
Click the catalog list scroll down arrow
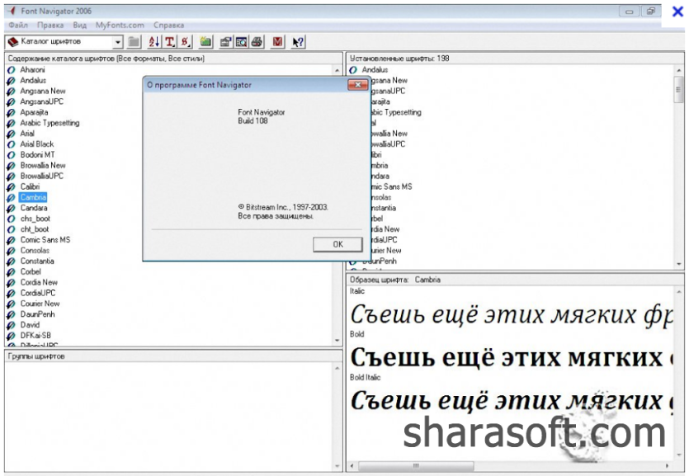pos(337,341)
